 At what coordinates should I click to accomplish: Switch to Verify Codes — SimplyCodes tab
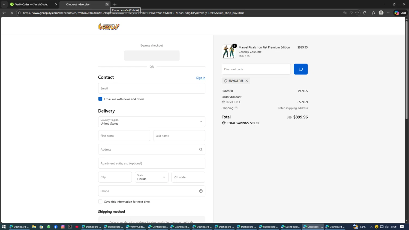[x=33, y=4]
